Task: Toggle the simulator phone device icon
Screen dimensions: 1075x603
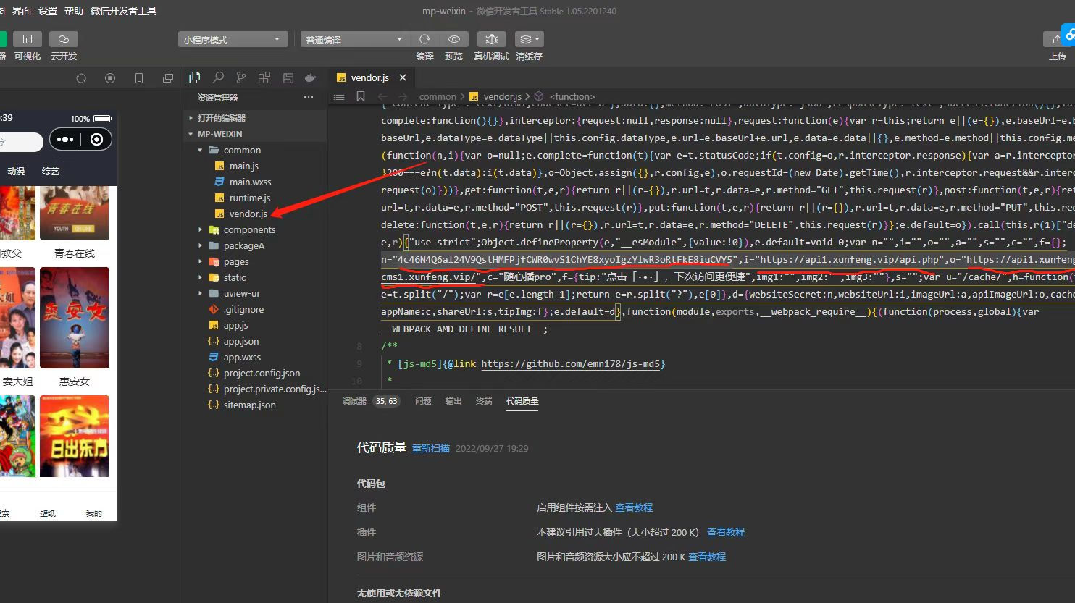Action: [x=139, y=78]
